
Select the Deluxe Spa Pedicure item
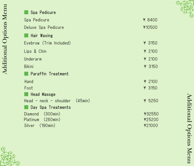point(44,27)
